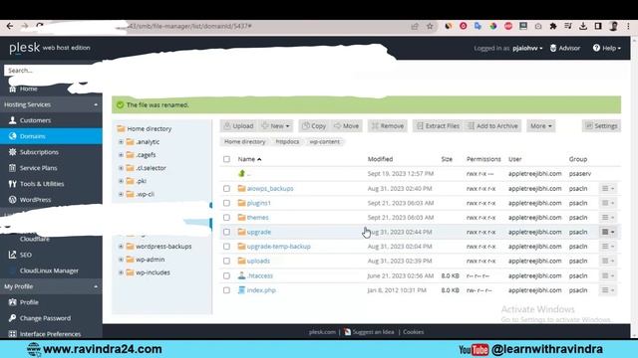Open the .htaccess row actions menu

[608, 275]
